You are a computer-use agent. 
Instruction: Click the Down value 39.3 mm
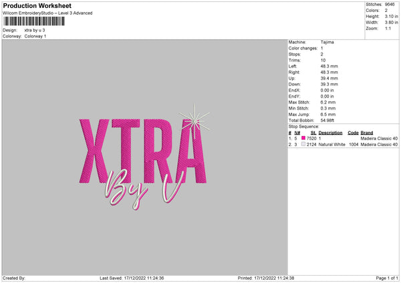click(x=329, y=84)
